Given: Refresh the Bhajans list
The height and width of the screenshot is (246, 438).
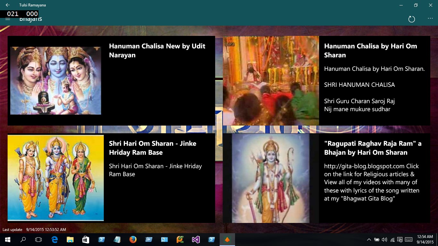Looking at the screenshot, I should pyautogui.click(x=412, y=19).
